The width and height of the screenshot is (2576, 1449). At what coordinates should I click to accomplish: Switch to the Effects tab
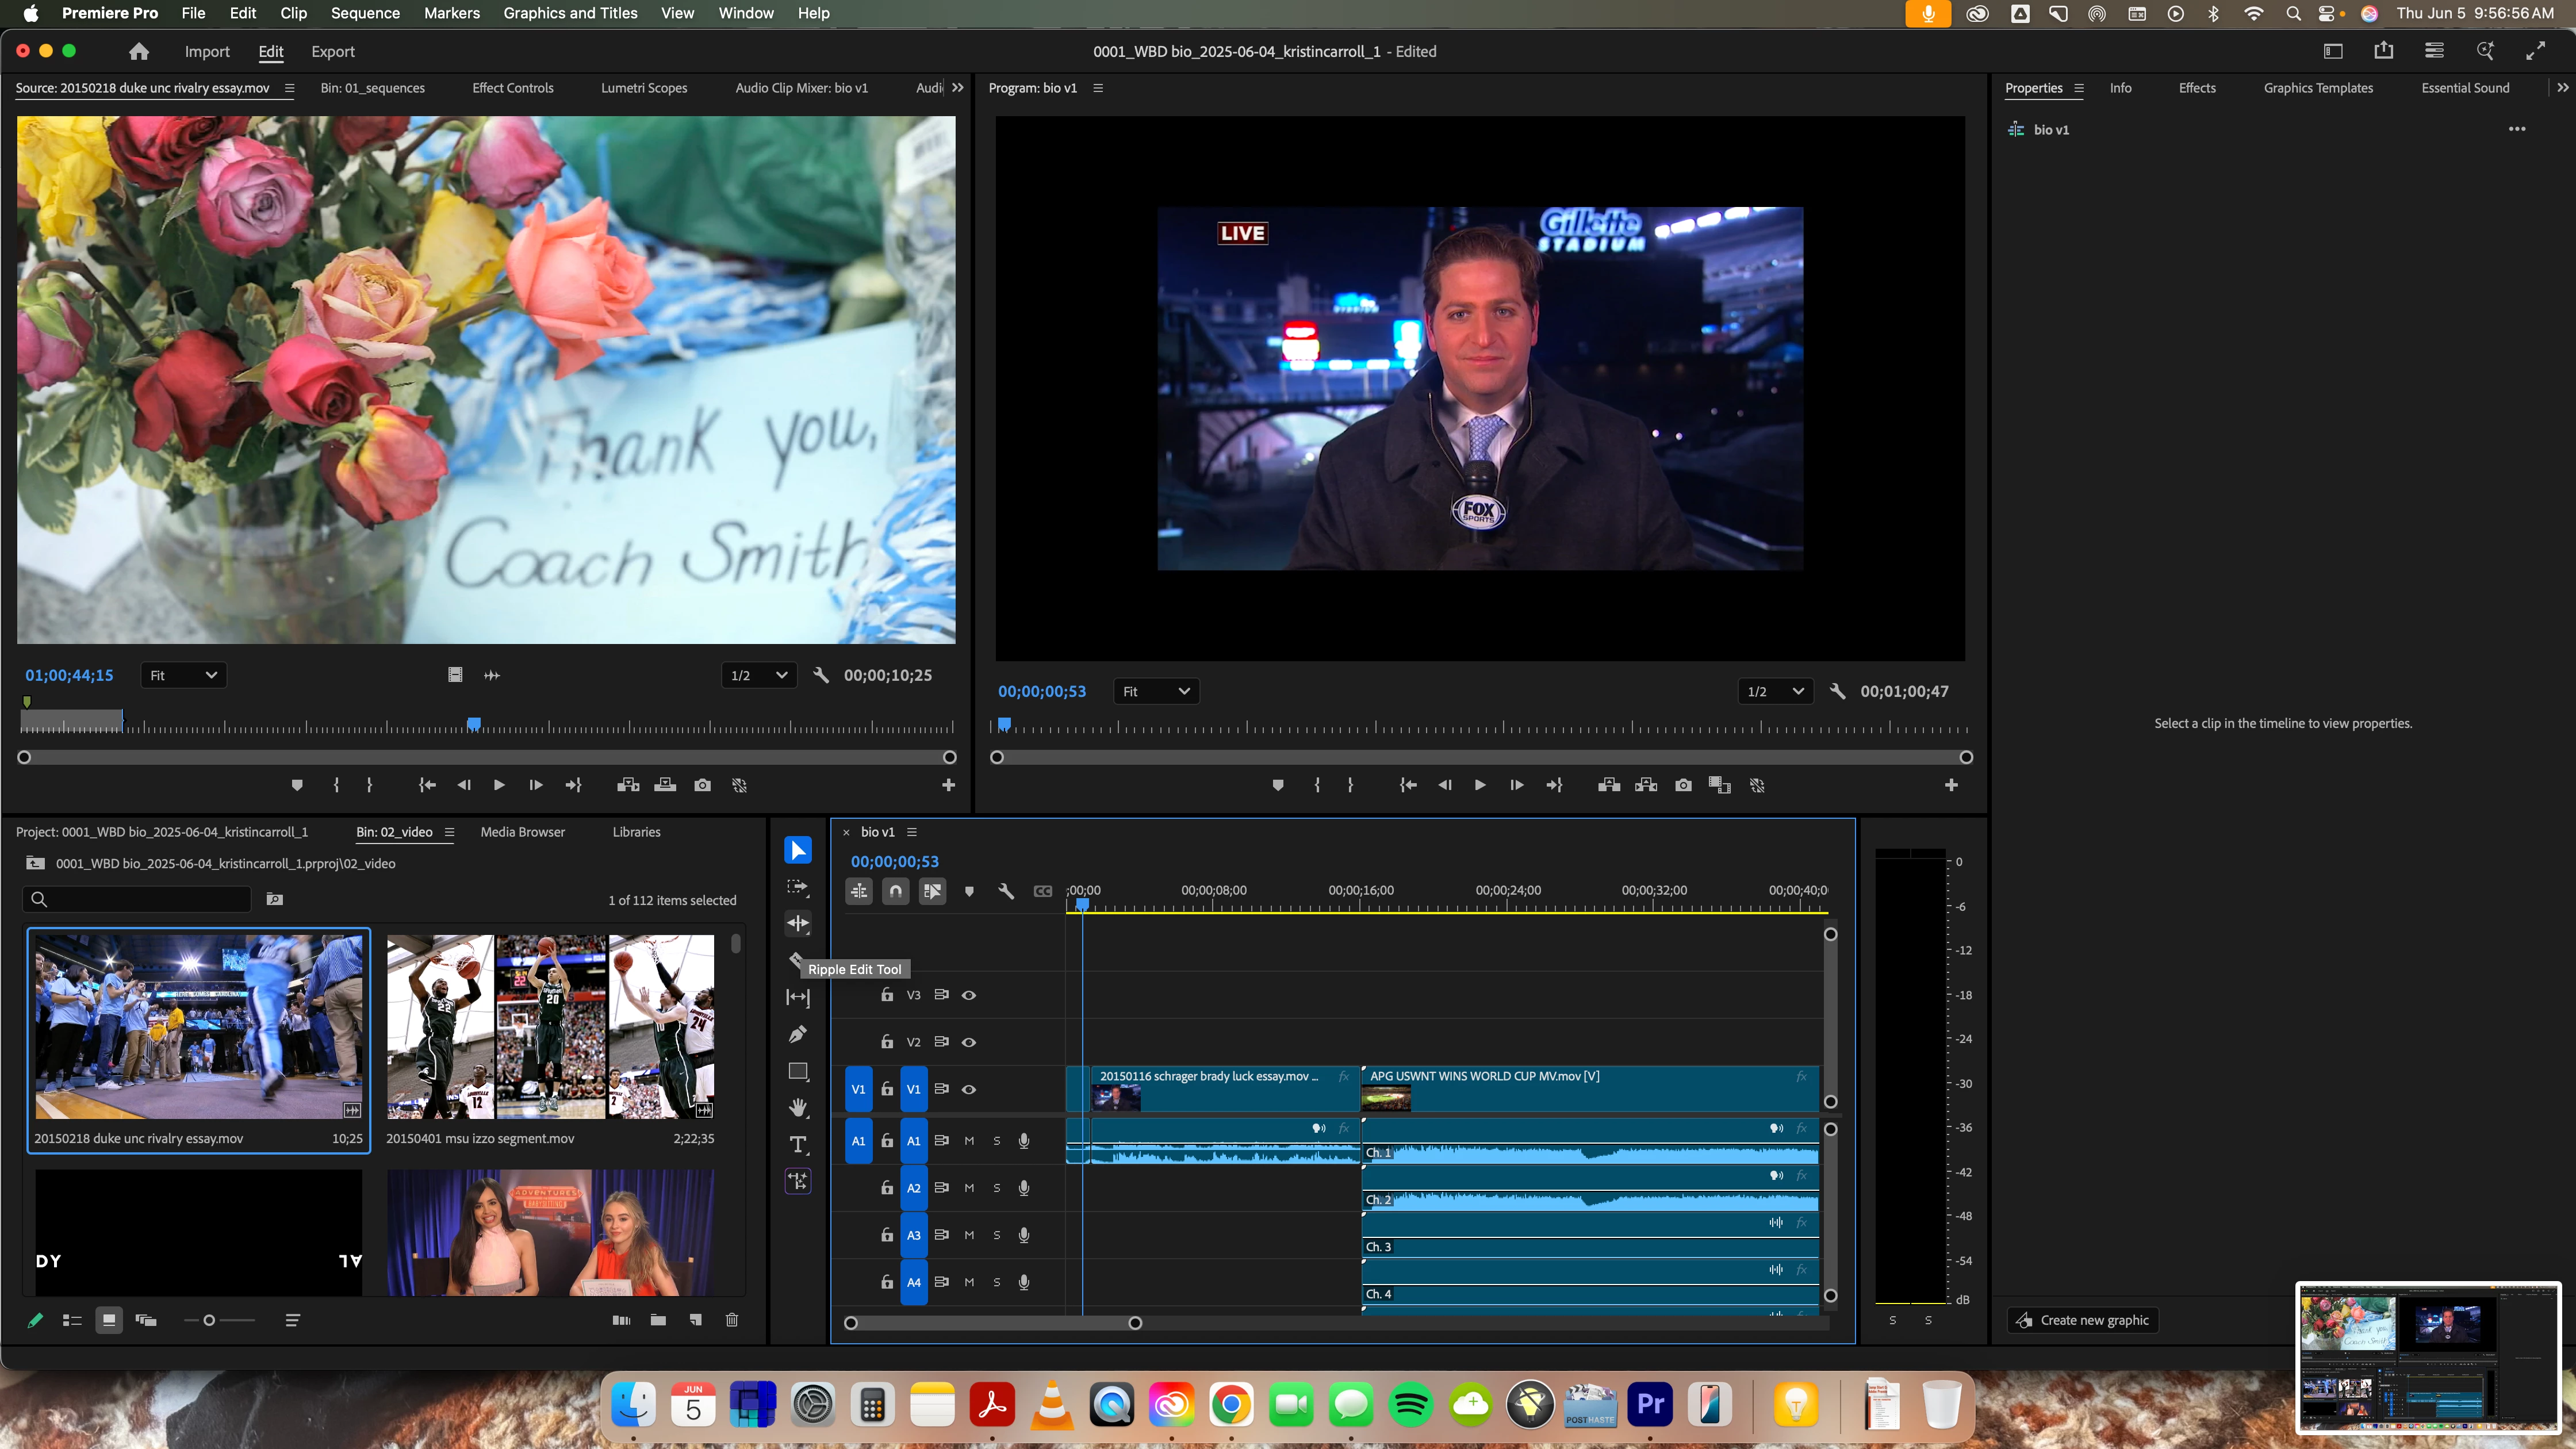[x=2196, y=88]
